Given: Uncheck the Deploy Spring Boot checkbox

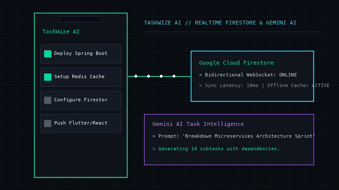Looking at the screenshot, I should point(47,54).
